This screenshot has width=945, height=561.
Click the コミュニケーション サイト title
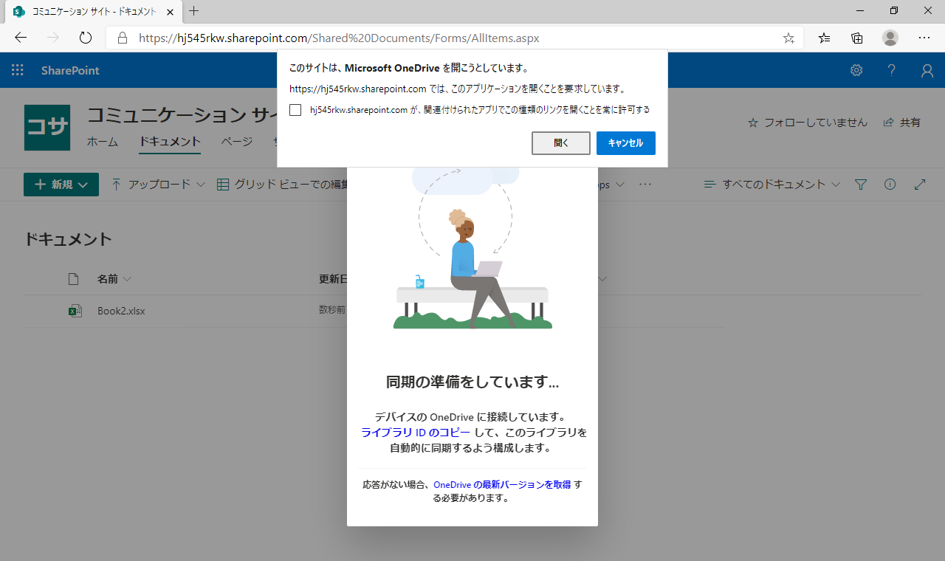coord(182,115)
